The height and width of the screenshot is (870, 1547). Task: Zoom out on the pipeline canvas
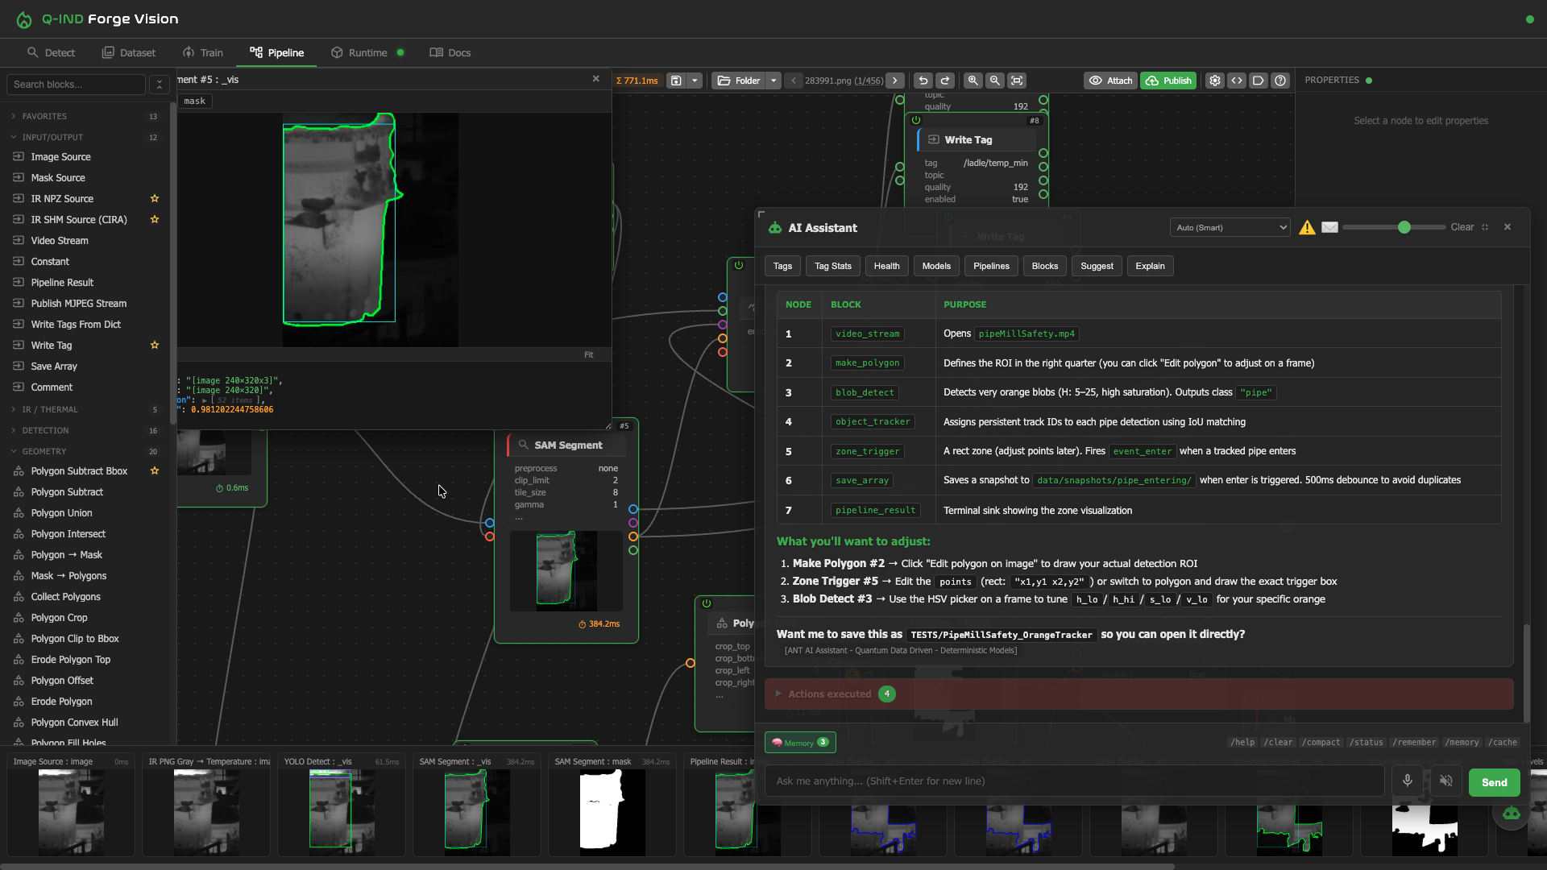995,81
